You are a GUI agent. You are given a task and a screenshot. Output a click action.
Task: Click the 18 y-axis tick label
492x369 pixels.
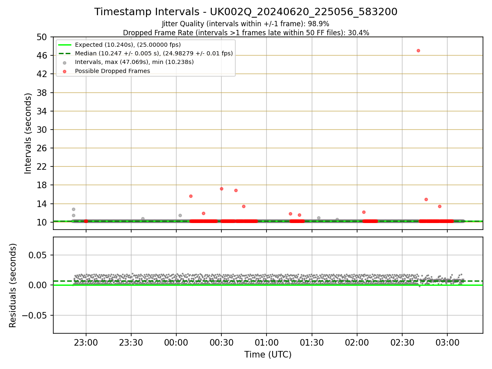pos(43,185)
